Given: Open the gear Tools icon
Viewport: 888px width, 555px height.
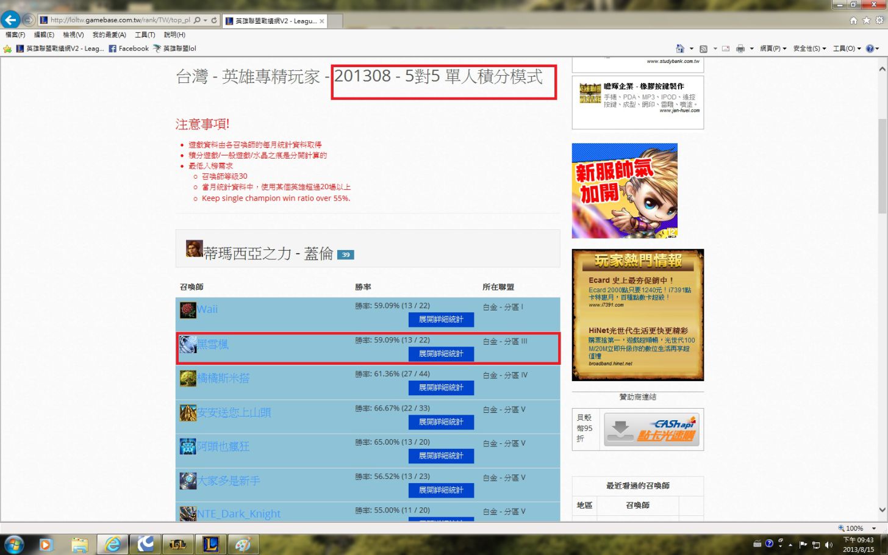Looking at the screenshot, I should pyautogui.click(x=879, y=20).
